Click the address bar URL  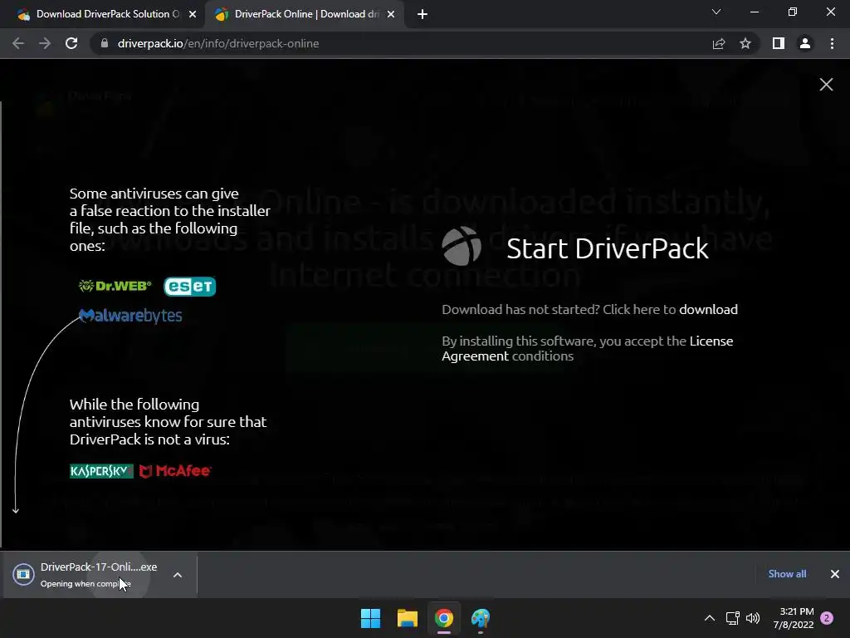[218, 43]
